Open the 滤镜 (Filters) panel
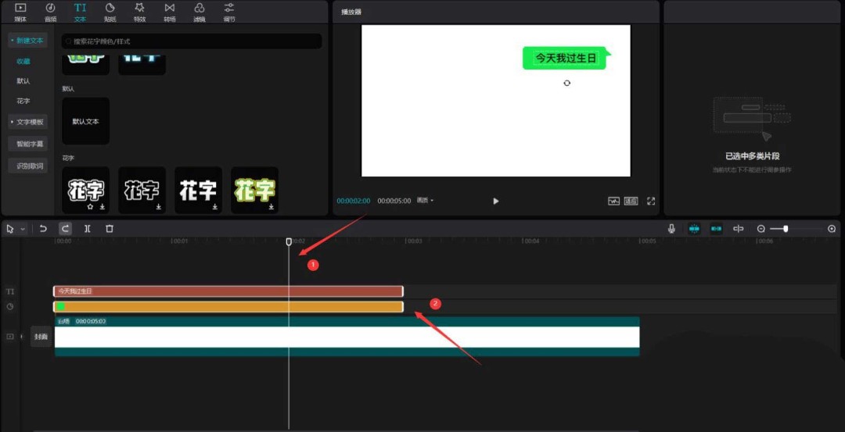This screenshot has width=845, height=432. 199,11
